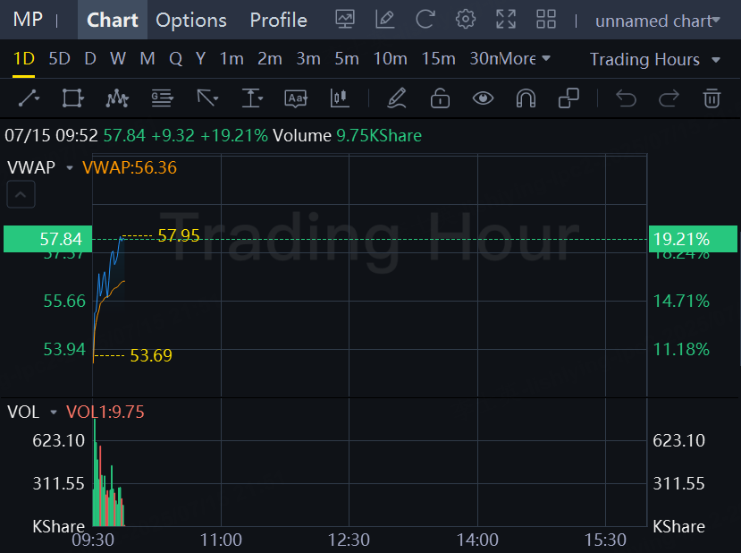Switch chart to fullscreen mode

[506, 20]
